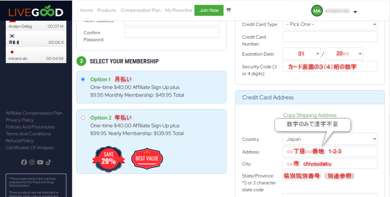Click the Save 20% badge
This screenshot has width=390, height=197.
tap(109, 159)
